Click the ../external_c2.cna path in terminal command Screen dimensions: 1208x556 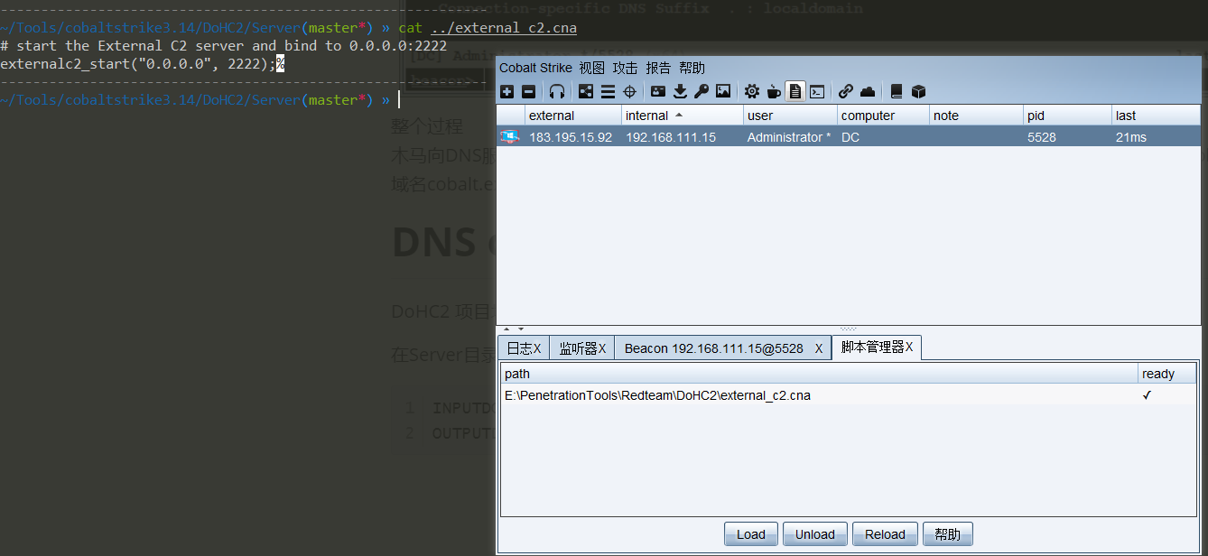504,28
